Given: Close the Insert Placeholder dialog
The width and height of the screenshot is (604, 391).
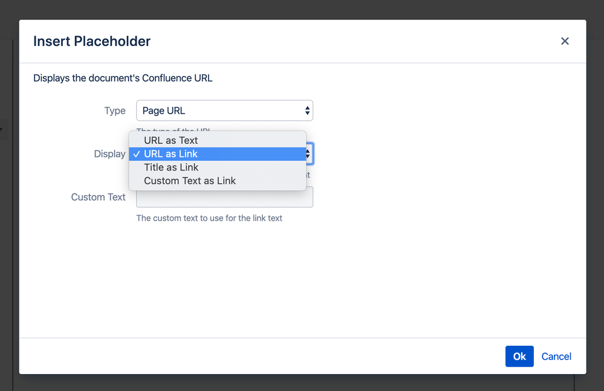Looking at the screenshot, I should 565,41.
